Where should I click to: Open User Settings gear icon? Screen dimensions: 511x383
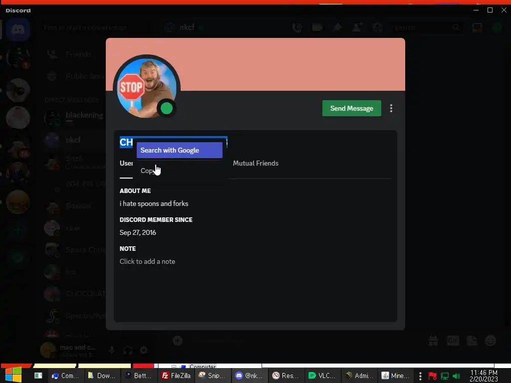coord(144,350)
